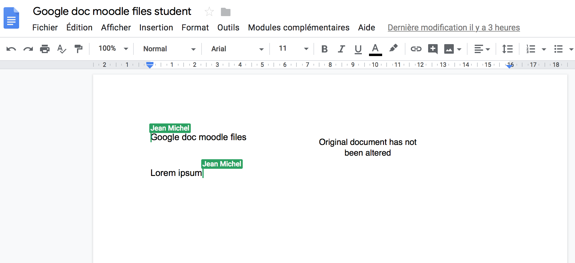Open the text alignment options
The height and width of the screenshot is (263, 575).
[482, 49]
